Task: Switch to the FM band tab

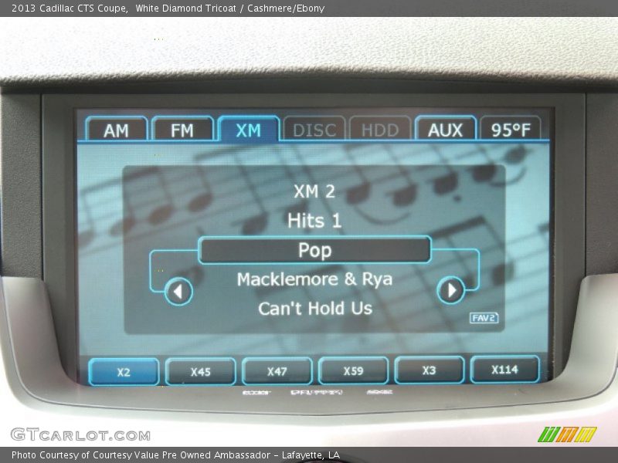Action: coord(182,130)
